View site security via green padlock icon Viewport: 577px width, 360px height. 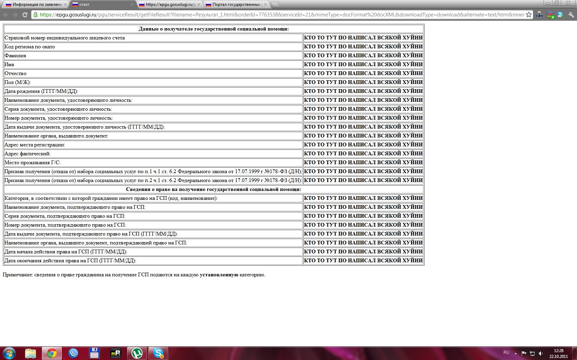[35, 15]
